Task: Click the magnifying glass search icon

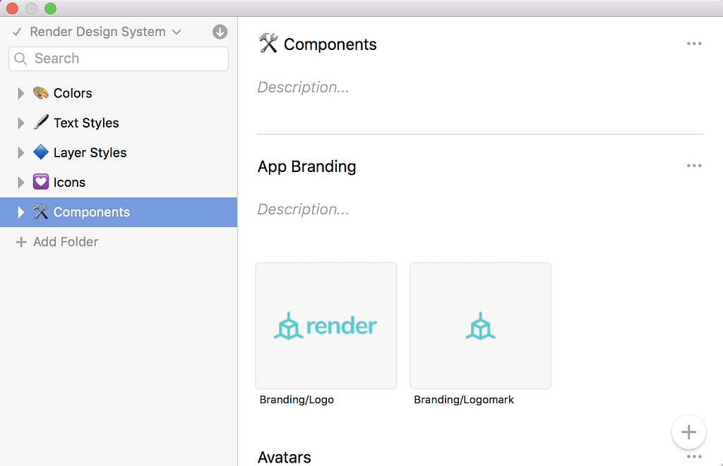Action: click(20, 59)
